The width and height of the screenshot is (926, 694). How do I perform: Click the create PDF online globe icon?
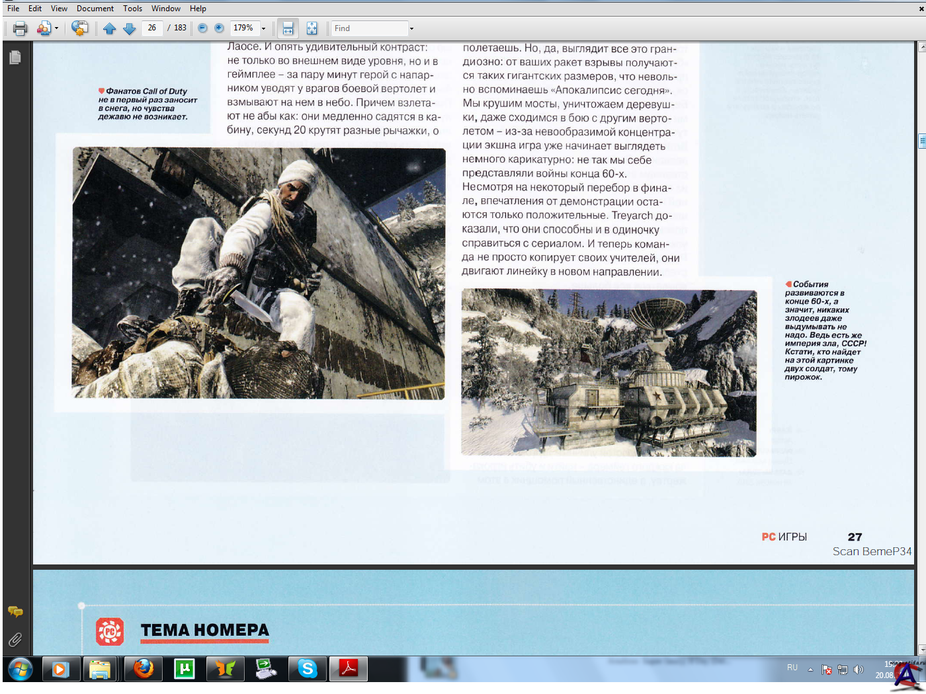click(80, 28)
